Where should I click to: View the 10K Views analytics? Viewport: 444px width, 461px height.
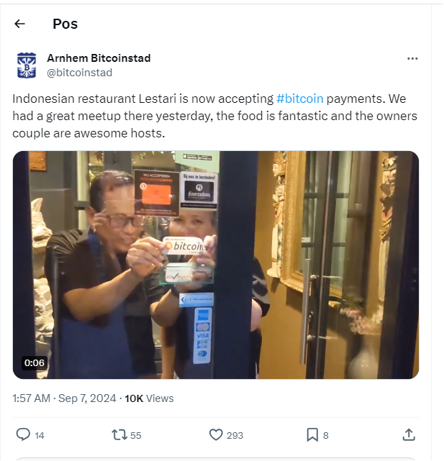coord(149,398)
